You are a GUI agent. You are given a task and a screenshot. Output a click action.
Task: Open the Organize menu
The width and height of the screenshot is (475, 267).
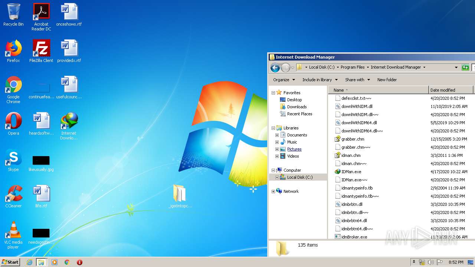(284, 80)
